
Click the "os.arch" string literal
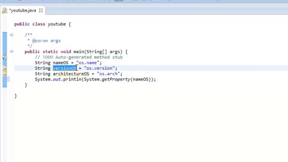coord(108,74)
